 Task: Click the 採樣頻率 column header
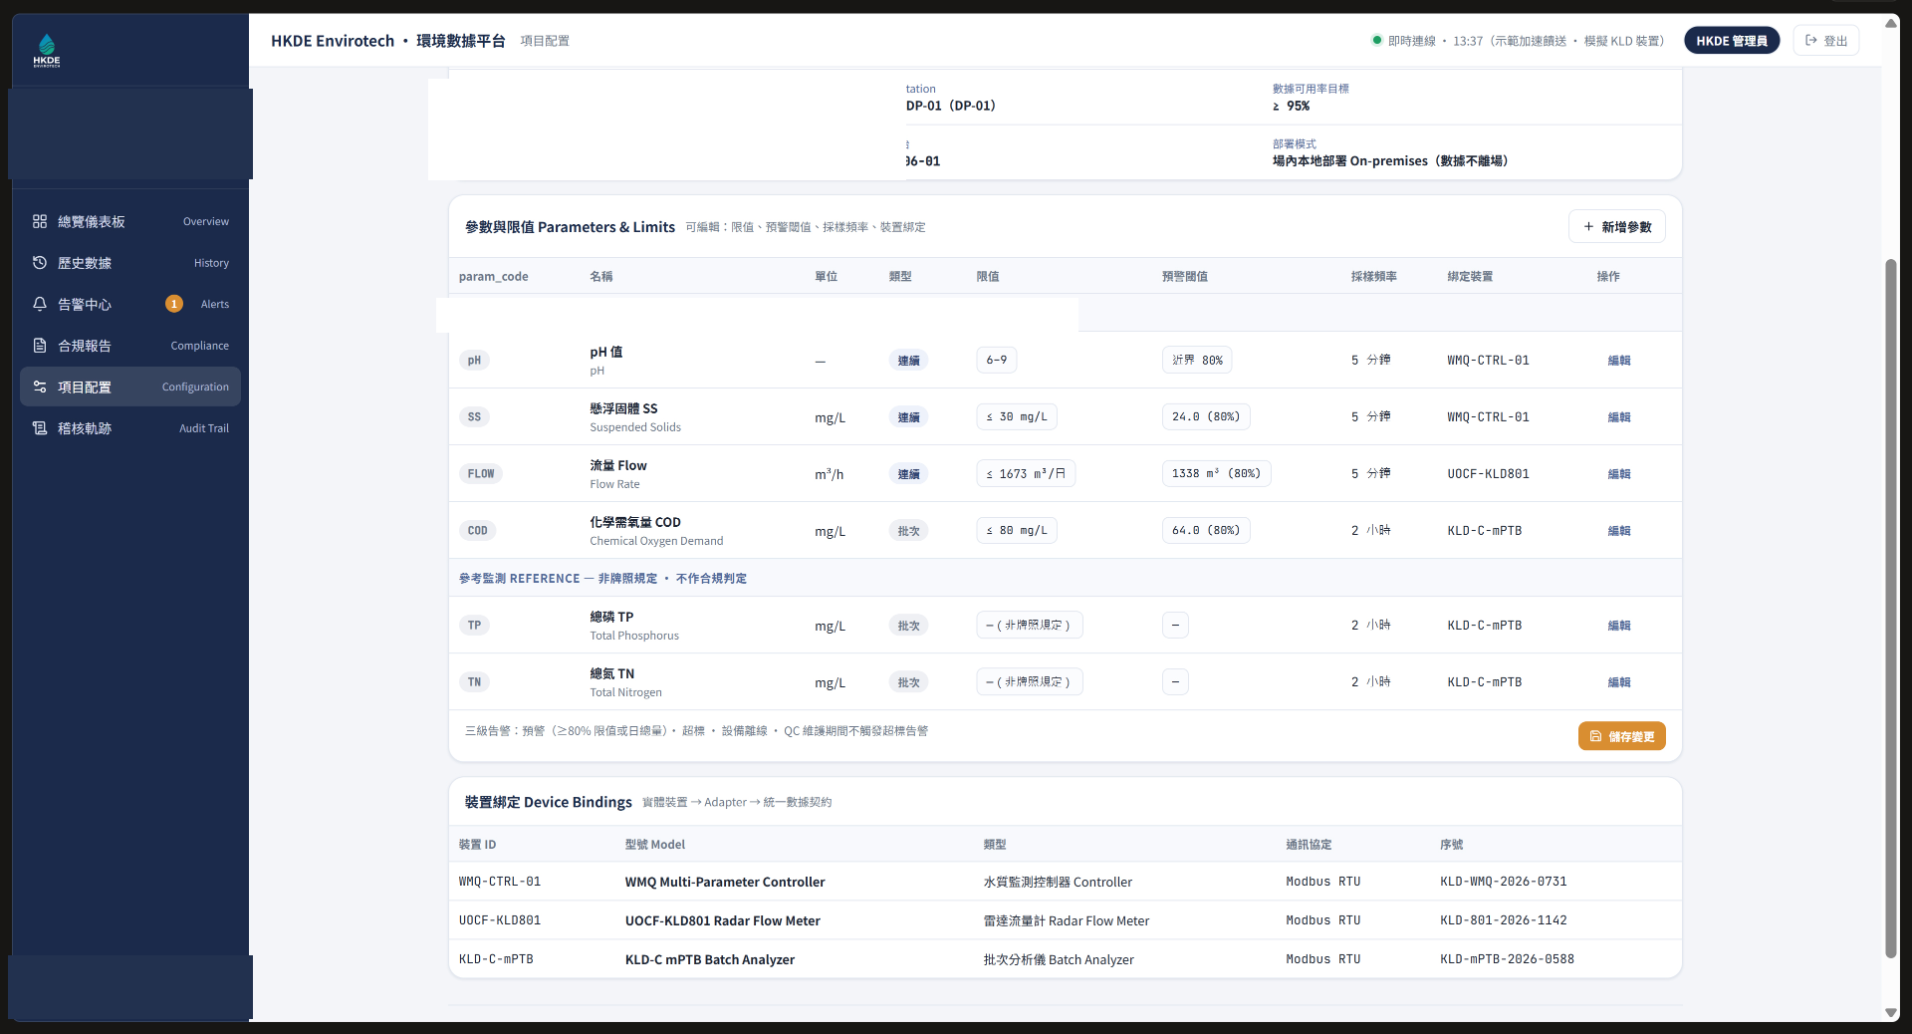point(1373,276)
